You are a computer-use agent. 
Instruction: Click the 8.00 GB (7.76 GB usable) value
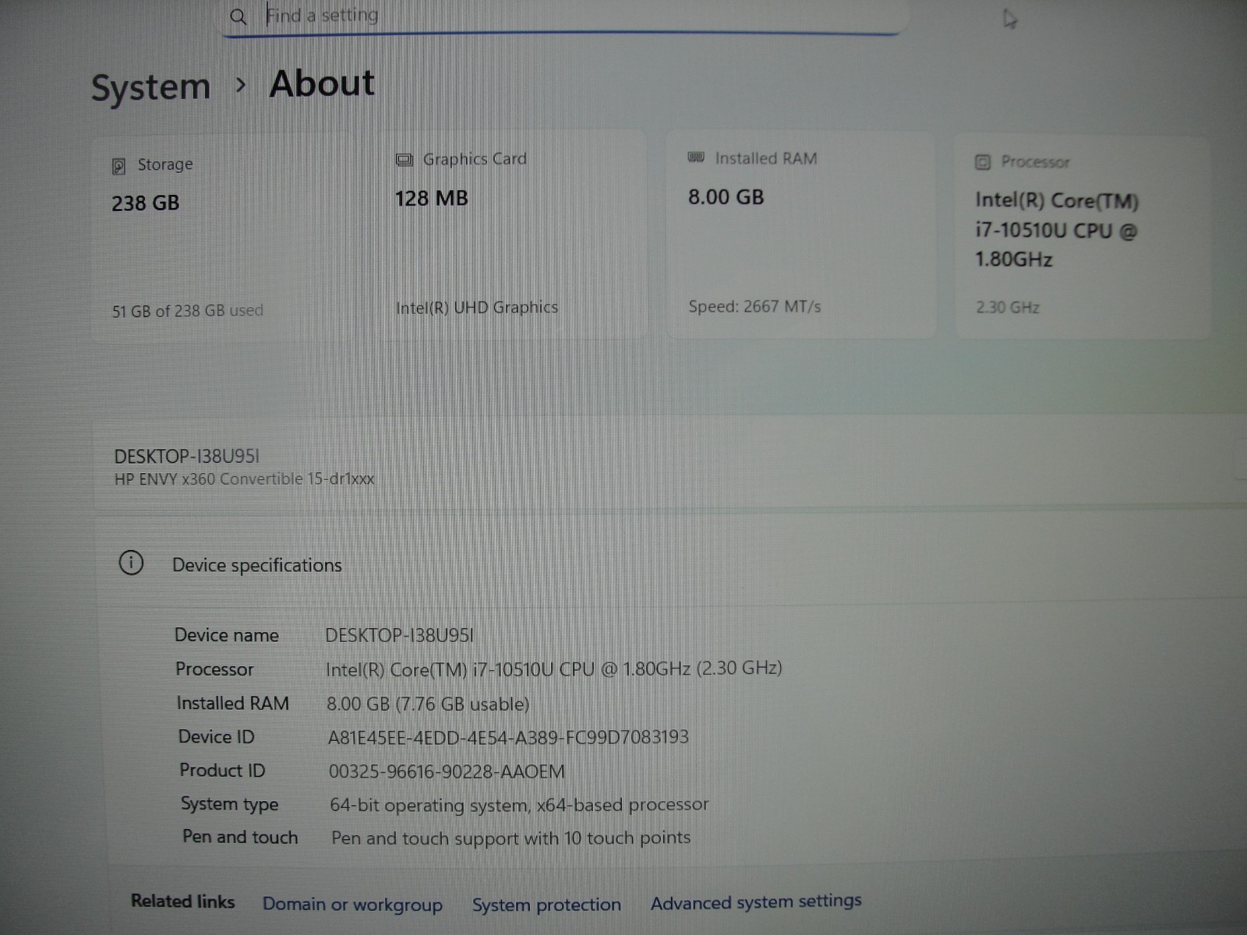pyautogui.click(x=428, y=704)
